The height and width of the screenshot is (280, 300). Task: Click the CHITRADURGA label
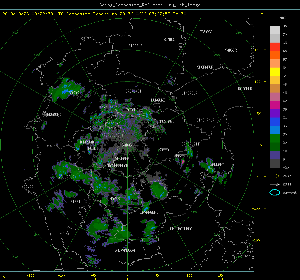click(181, 229)
